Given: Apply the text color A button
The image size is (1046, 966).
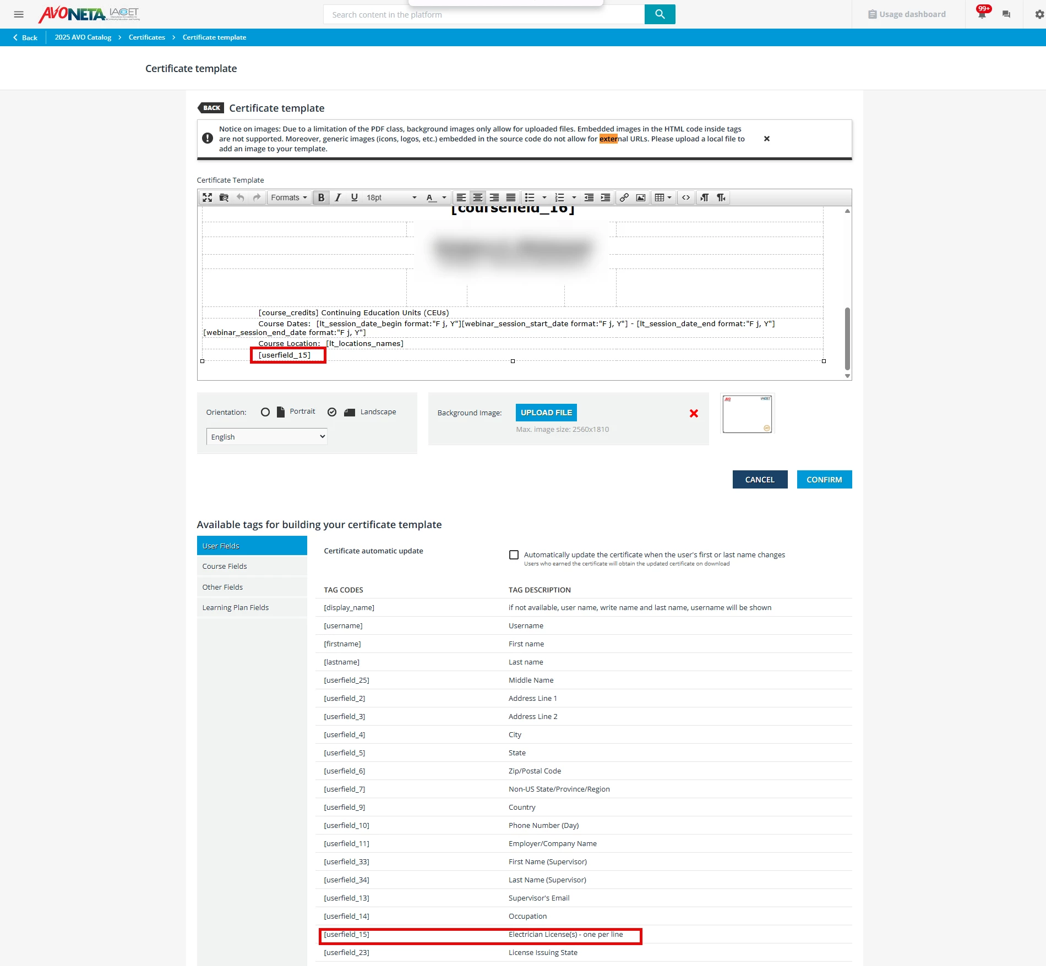Looking at the screenshot, I should 431,197.
